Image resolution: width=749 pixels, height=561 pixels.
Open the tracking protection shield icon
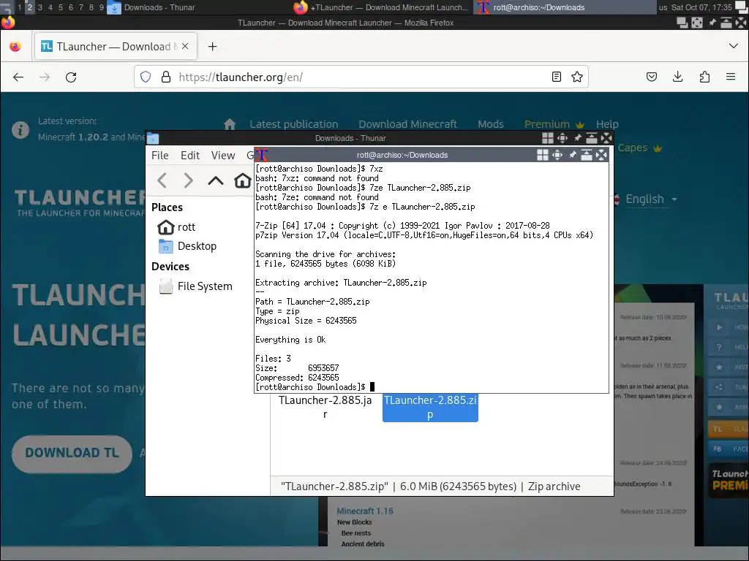[x=146, y=77]
